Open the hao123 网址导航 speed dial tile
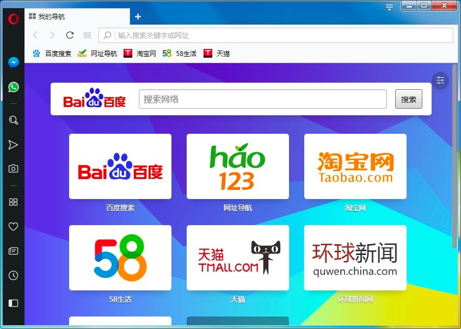The image size is (461, 329). click(237, 166)
